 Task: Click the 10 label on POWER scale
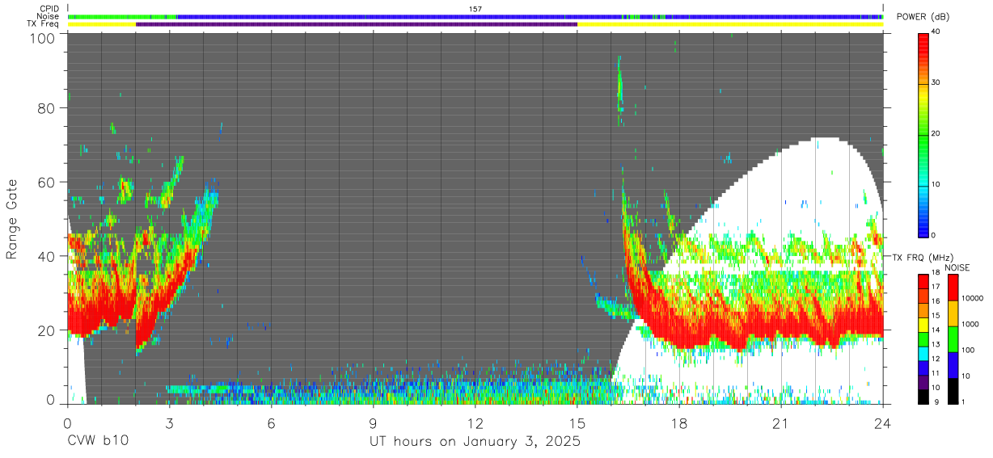coord(936,185)
